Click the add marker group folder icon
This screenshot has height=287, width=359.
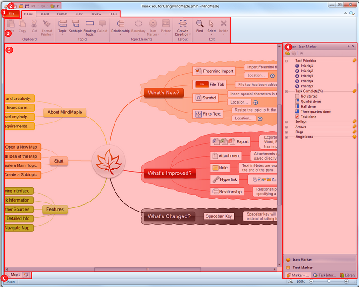tap(287, 53)
